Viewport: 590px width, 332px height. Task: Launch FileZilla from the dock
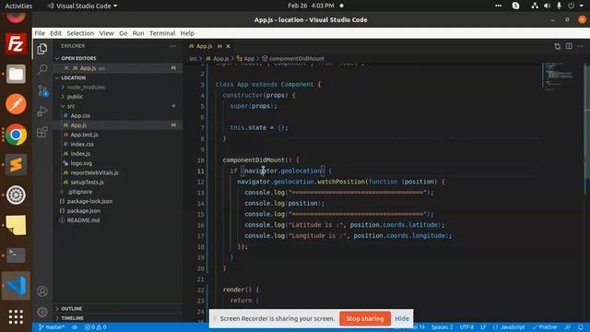coord(16,43)
